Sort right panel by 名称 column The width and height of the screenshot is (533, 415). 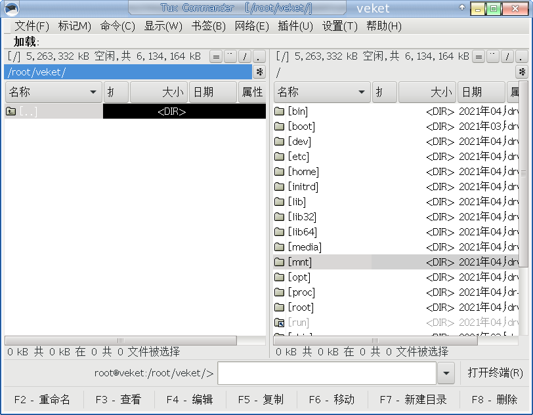click(x=322, y=92)
